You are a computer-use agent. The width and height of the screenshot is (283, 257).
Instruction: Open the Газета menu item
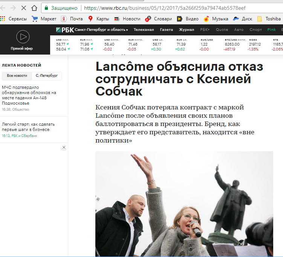tap(167, 30)
